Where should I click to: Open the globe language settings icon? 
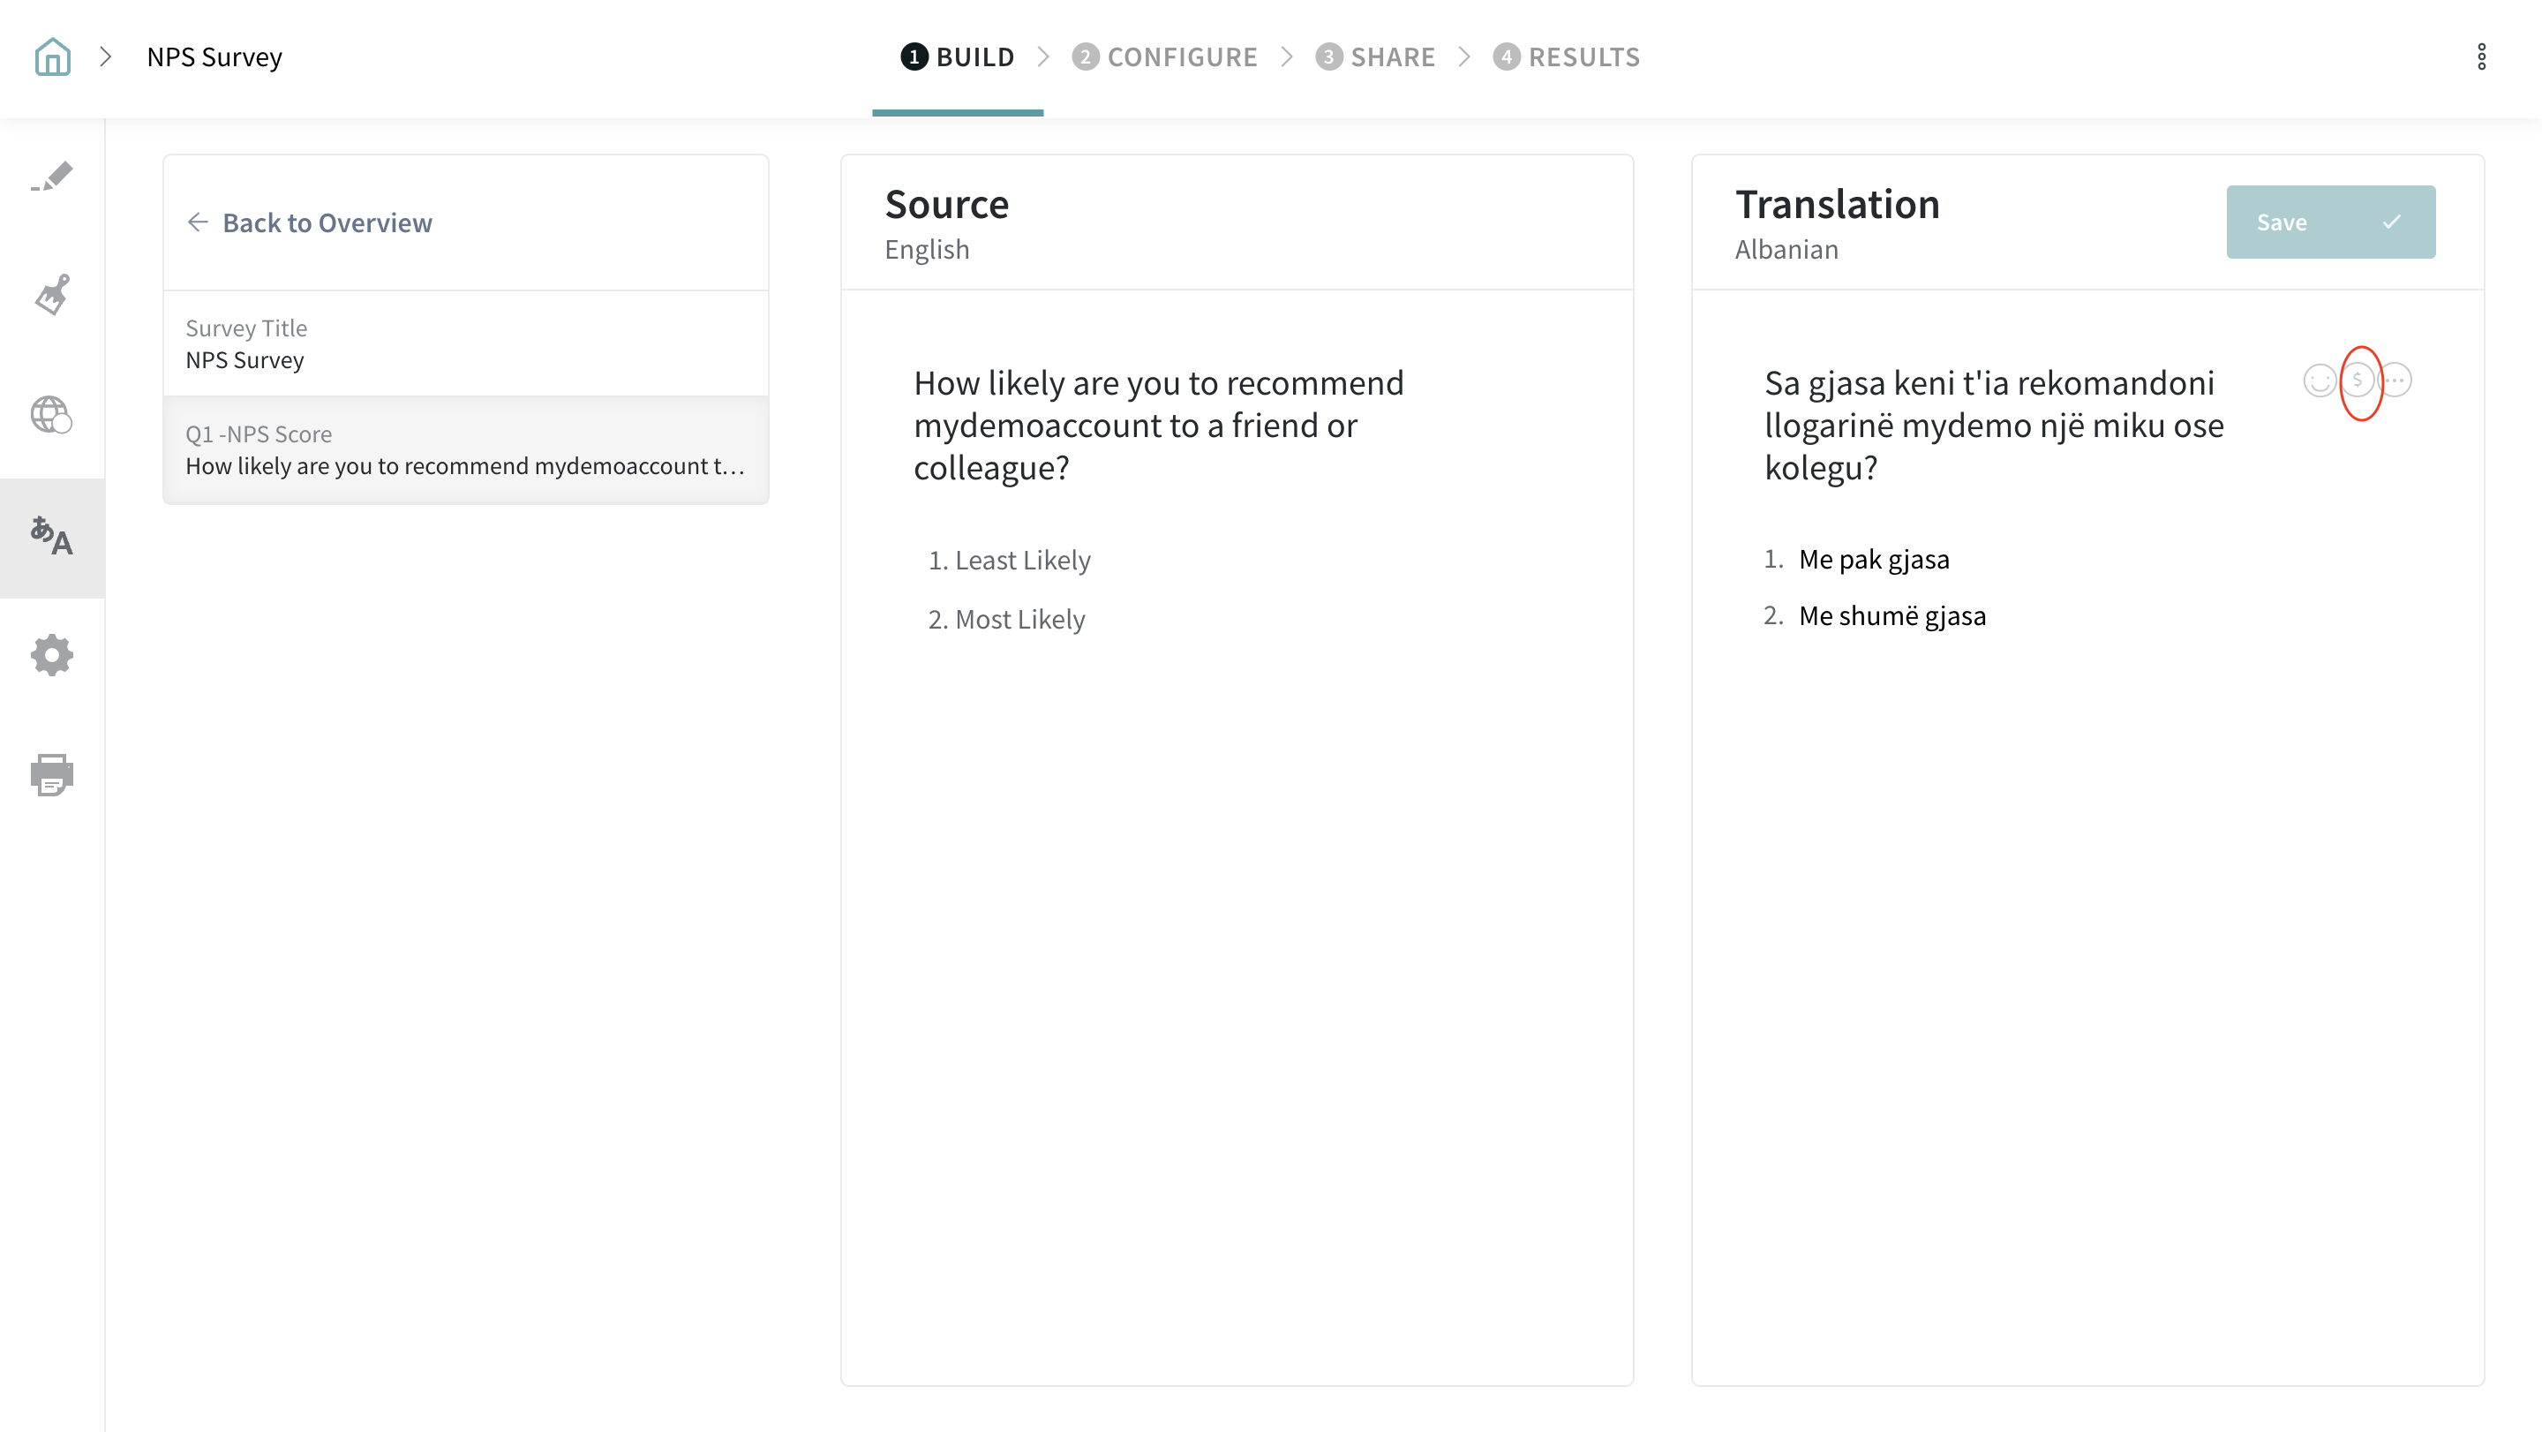pos(52,414)
